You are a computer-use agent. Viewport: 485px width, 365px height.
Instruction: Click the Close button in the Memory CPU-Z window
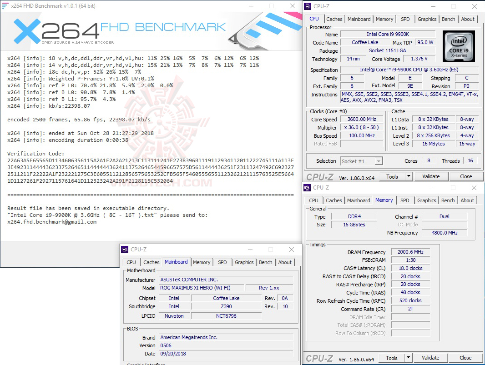coord(465,358)
